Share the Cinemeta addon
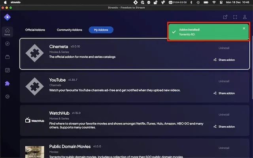The height and width of the screenshot is (158, 253). coord(224,60)
